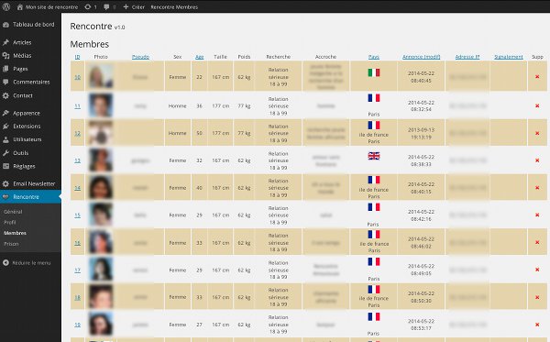Image resolution: width=550 pixels, height=342 pixels.
Task: Select the Membres submenu item
Action: (x=15, y=233)
